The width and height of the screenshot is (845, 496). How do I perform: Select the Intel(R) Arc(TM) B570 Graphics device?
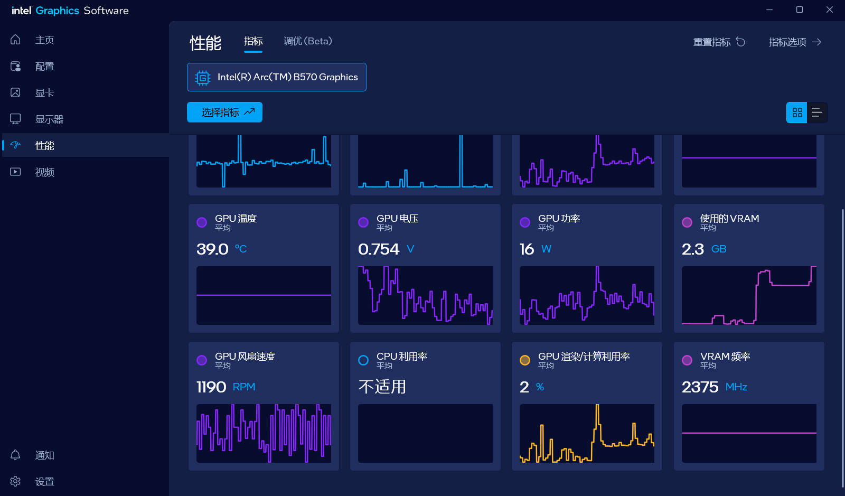pos(277,77)
